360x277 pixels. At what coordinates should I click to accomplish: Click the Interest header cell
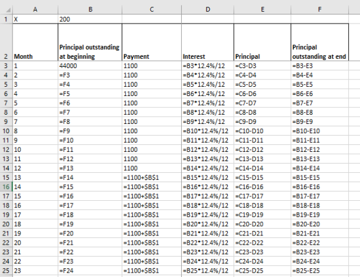(x=207, y=42)
